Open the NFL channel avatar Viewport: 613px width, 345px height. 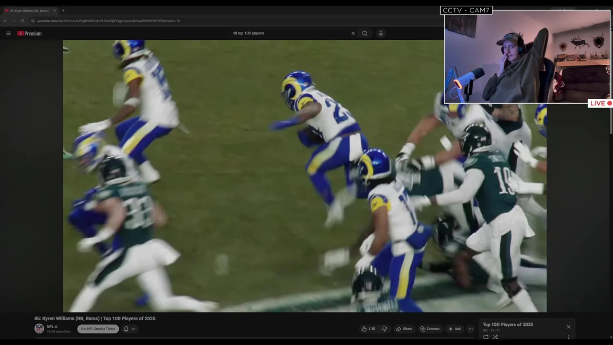pos(39,329)
